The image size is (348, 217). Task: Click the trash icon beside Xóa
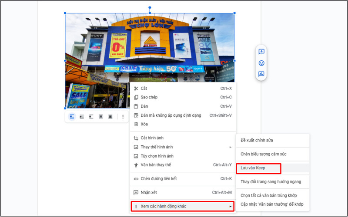point(136,124)
